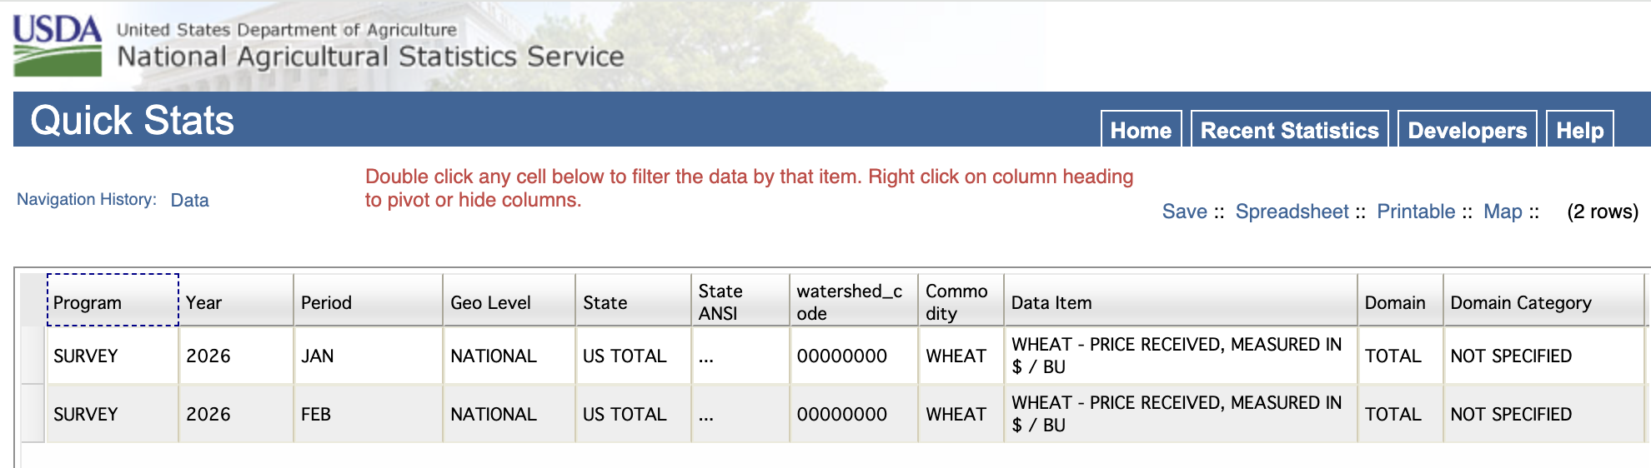Click the Data navigation history link
This screenshot has width=1651, height=468.
189,200
